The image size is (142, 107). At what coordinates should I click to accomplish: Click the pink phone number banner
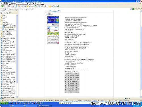point(53,43)
